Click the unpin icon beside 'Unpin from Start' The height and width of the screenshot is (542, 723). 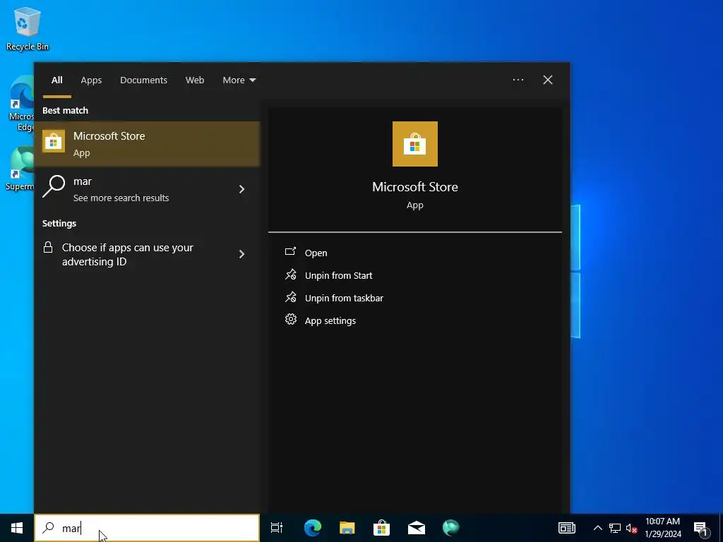(x=290, y=275)
